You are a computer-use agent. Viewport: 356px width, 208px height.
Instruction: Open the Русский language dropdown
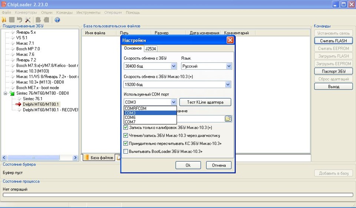(x=229, y=66)
